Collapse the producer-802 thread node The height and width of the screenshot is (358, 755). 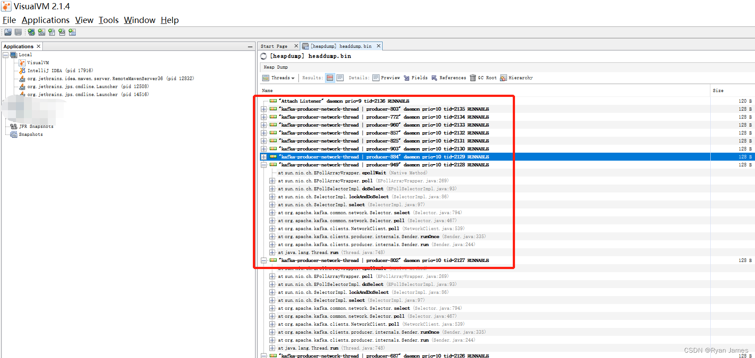click(x=263, y=260)
